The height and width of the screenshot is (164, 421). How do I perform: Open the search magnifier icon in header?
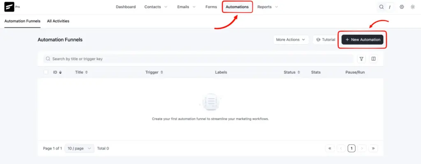(381, 7)
